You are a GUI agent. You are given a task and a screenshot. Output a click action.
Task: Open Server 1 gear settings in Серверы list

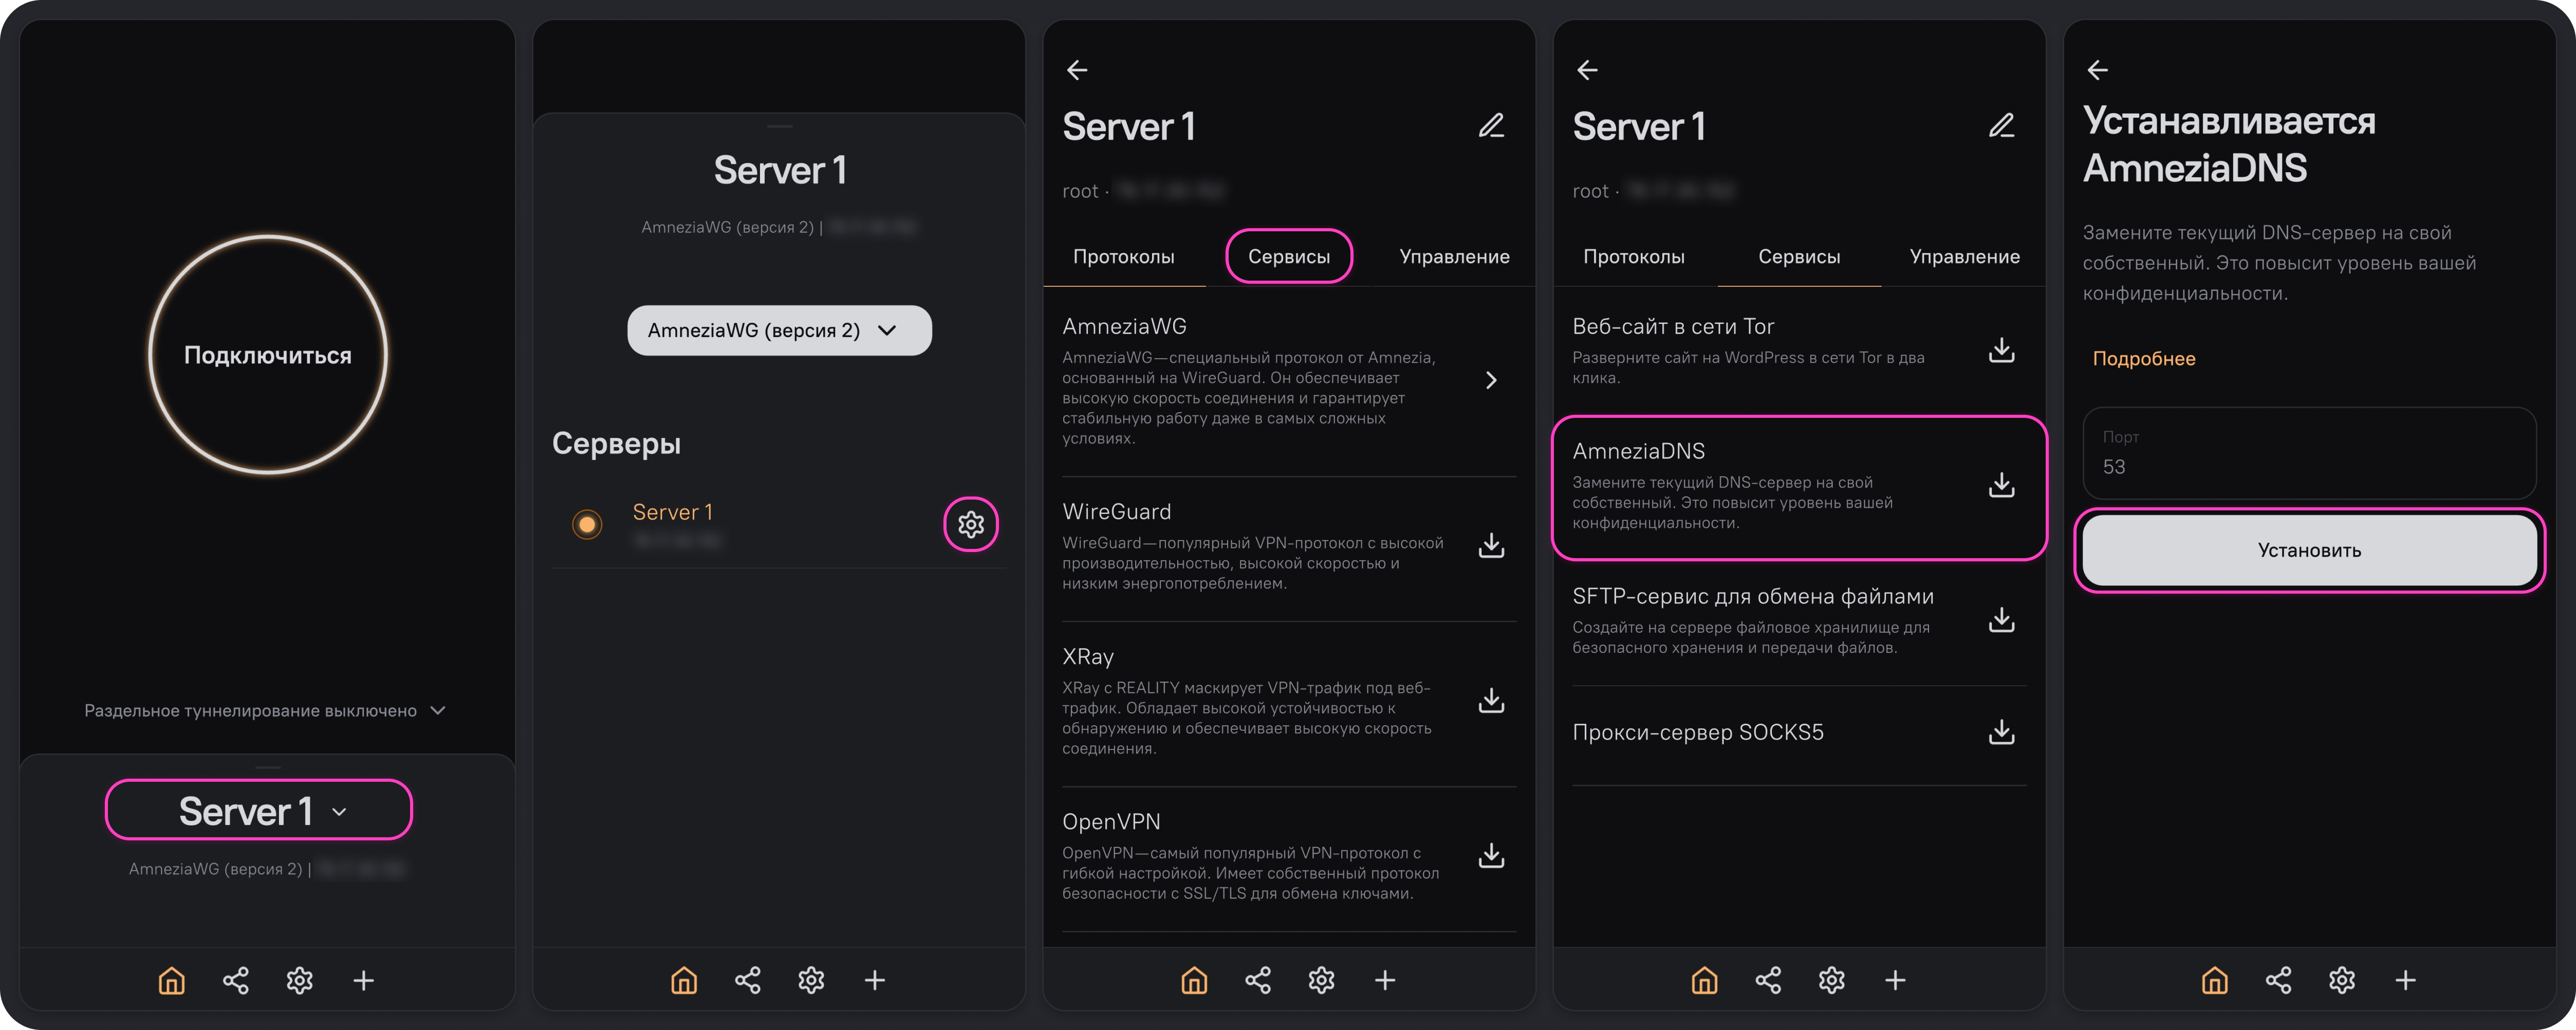coord(971,524)
